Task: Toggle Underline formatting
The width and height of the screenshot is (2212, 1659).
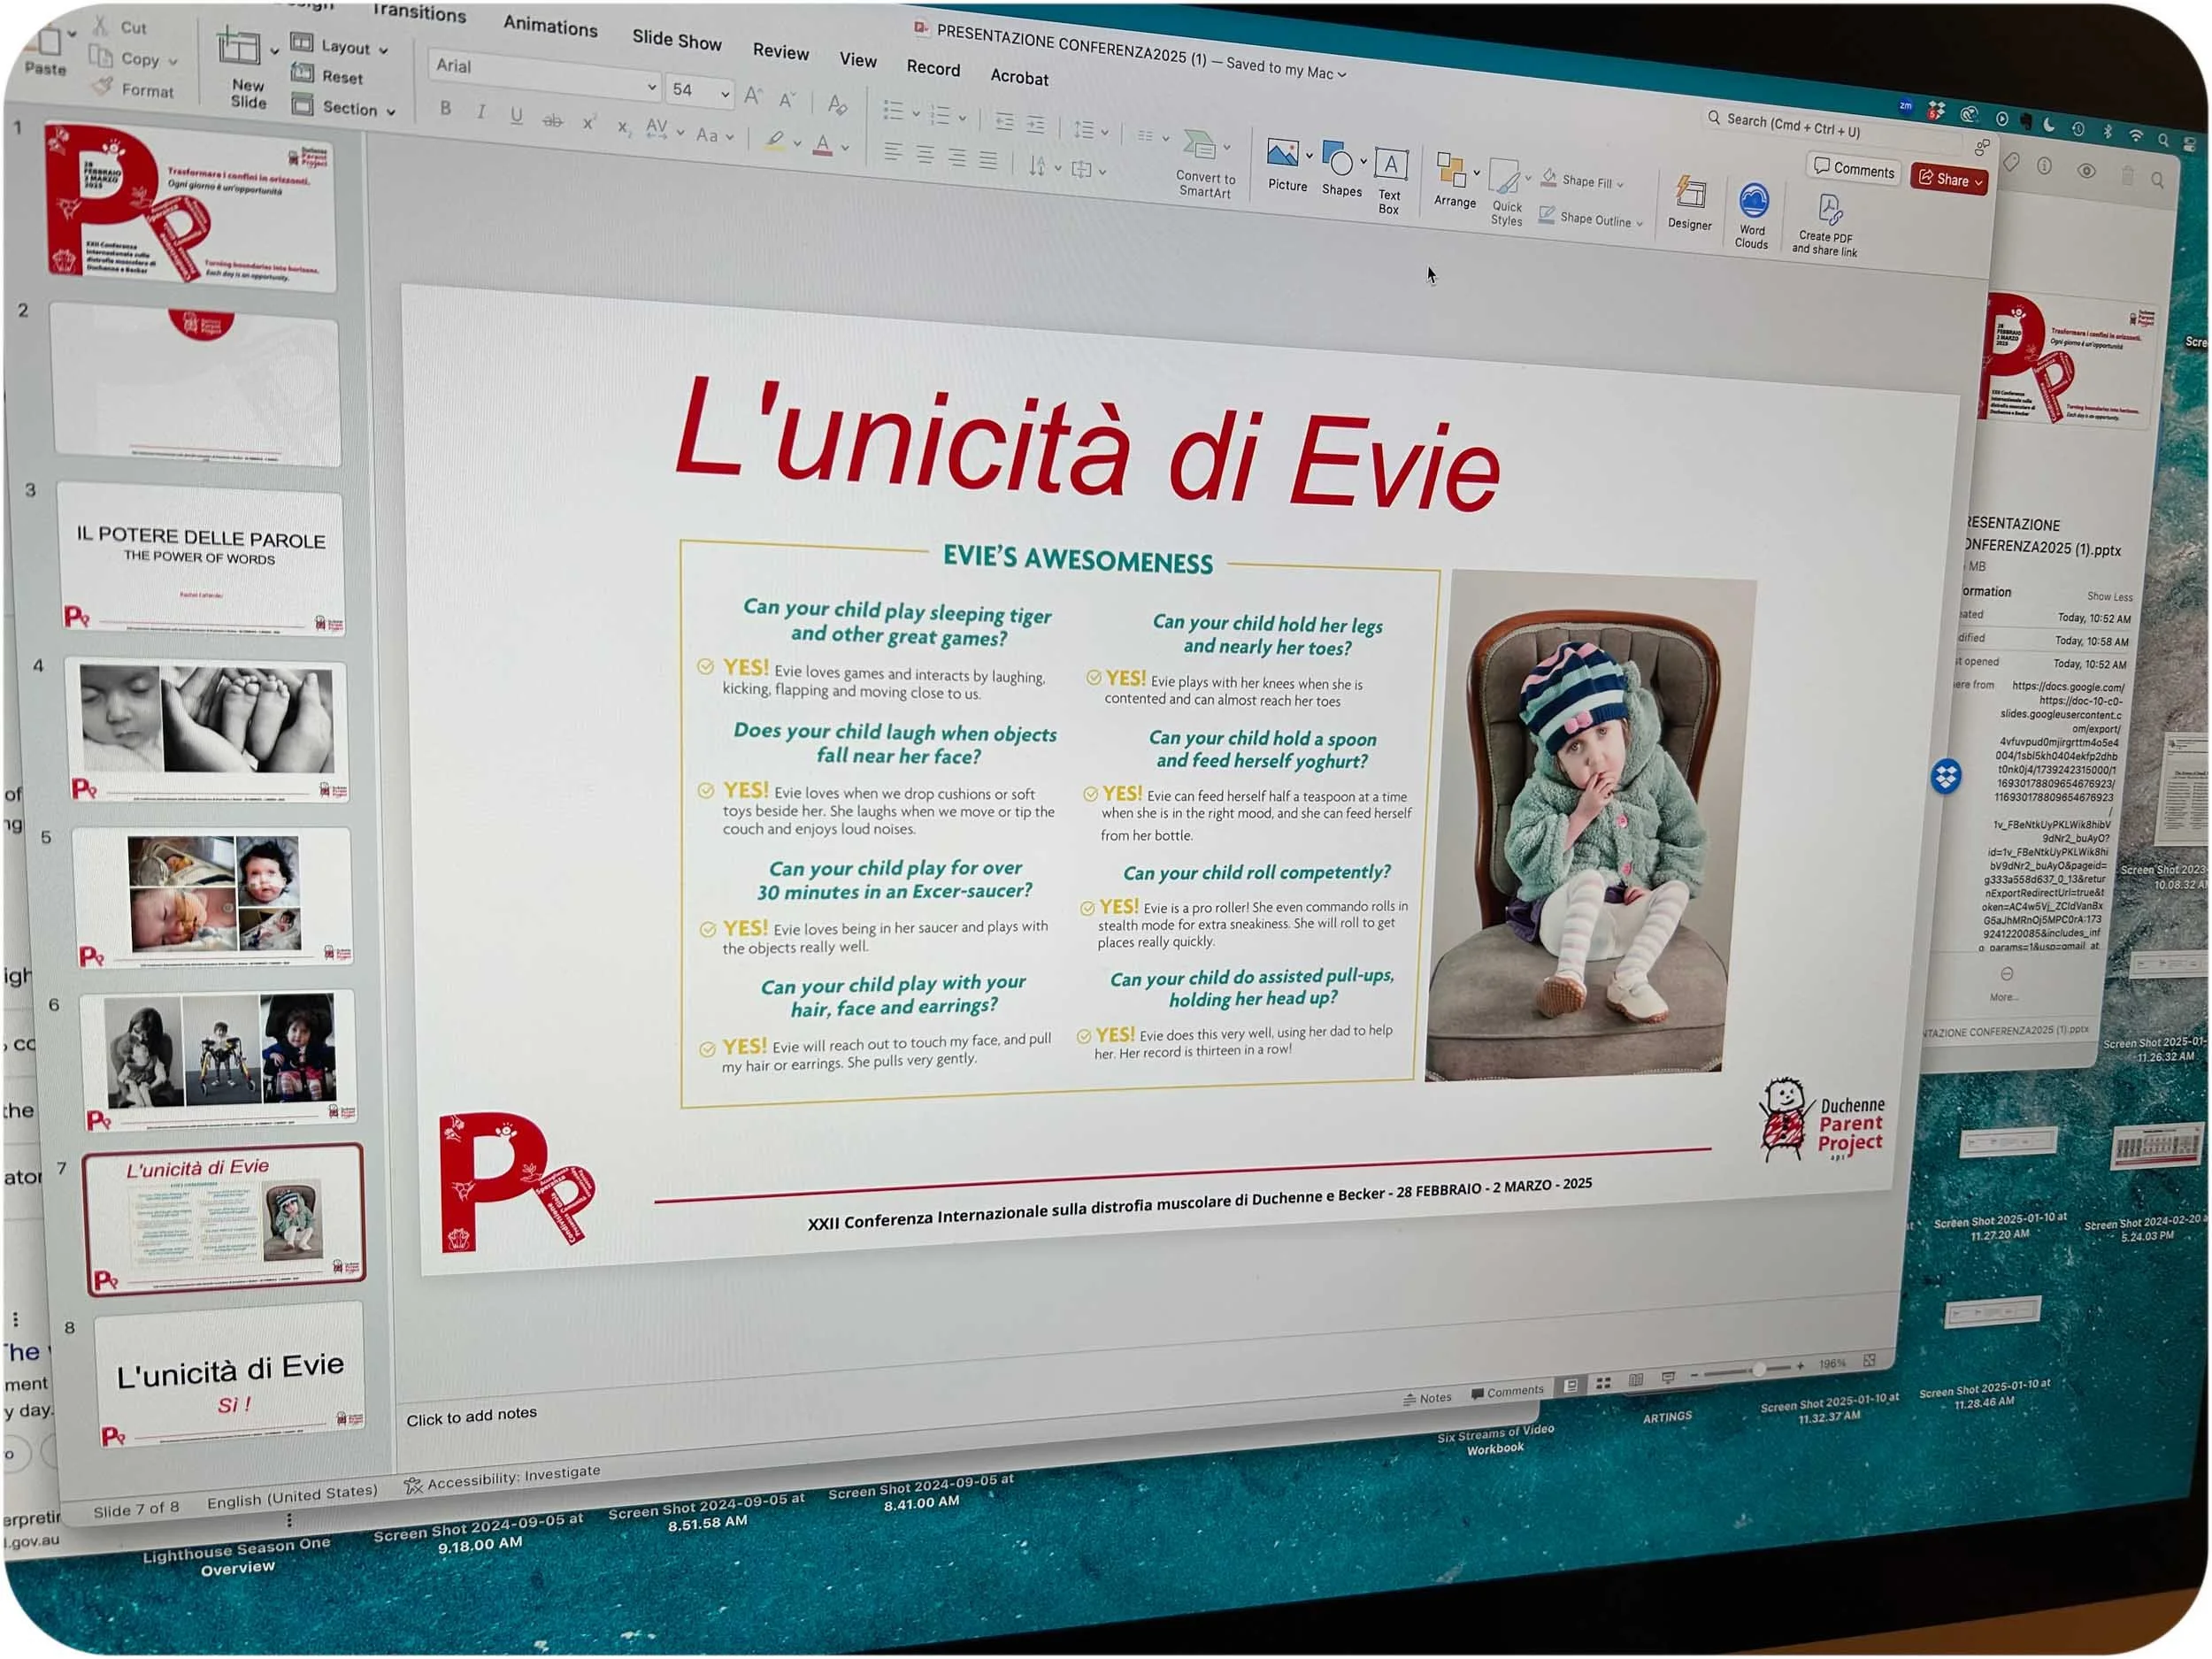Action: pyautogui.click(x=516, y=115)
